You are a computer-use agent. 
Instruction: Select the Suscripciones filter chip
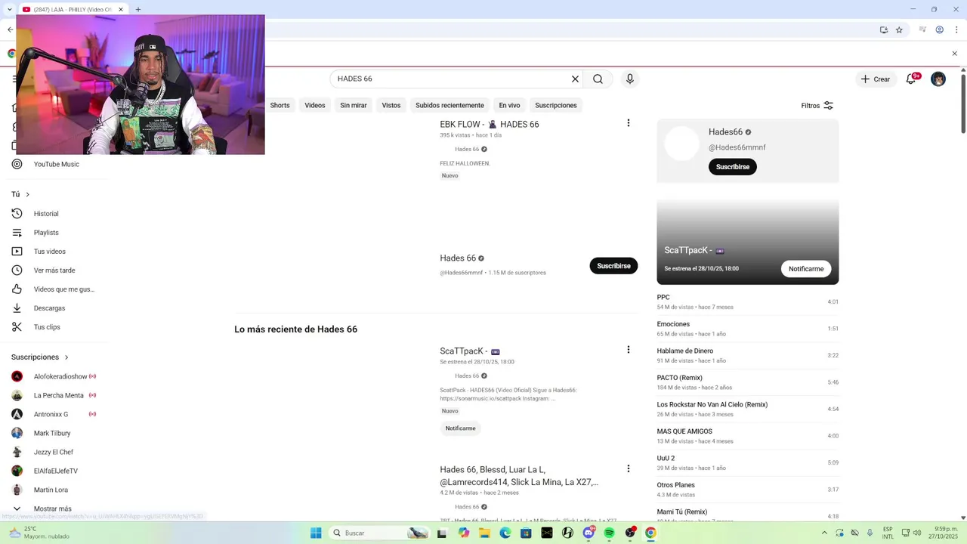click(556, 106)
